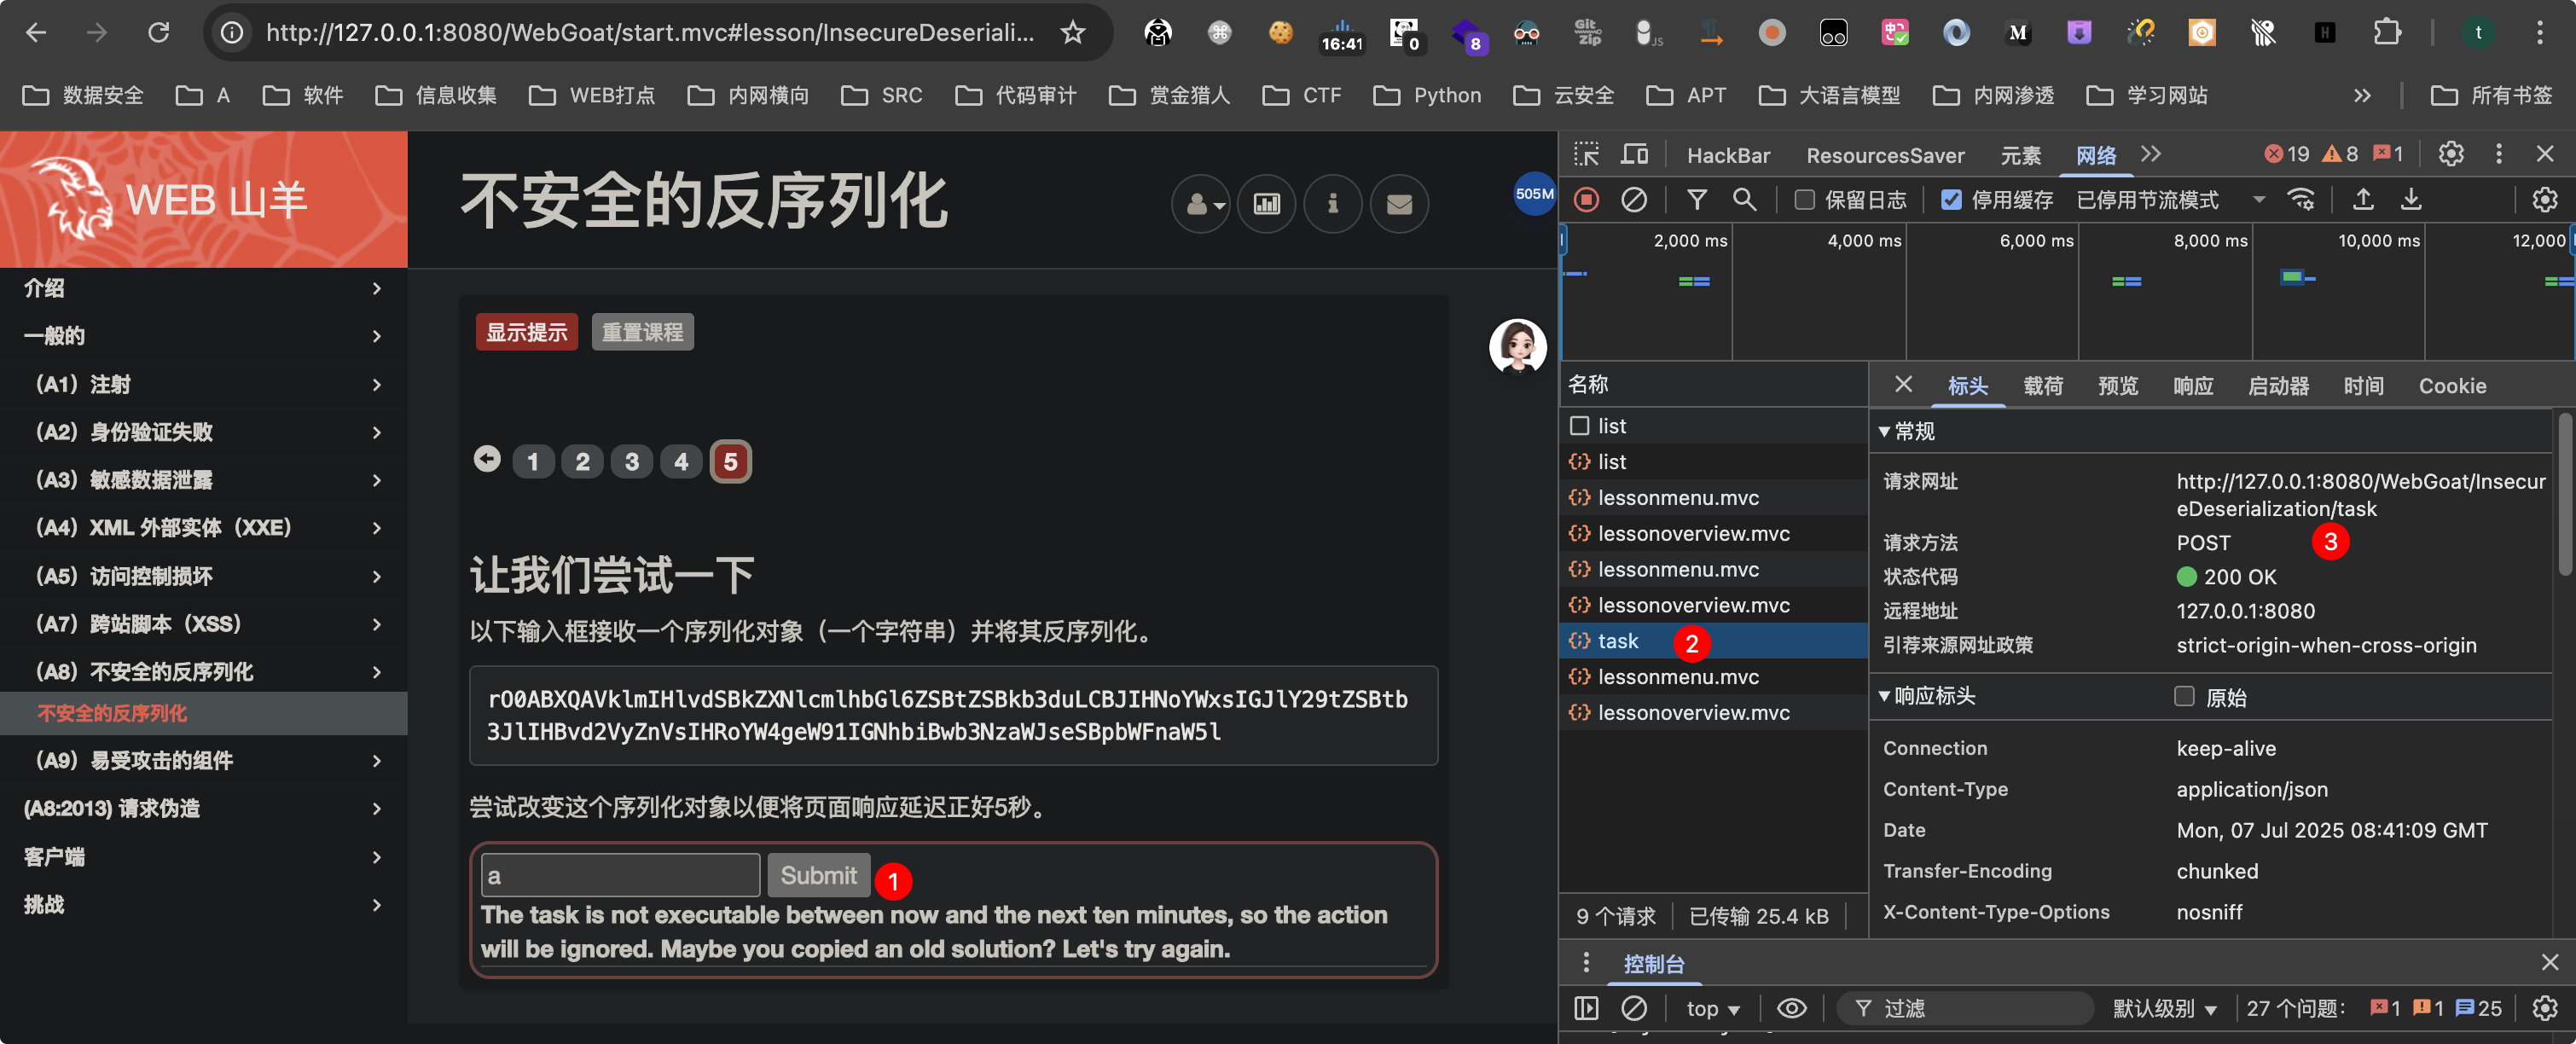2576x1044 pixels.
Task: Open the CTF bookmarks folder
Action: point(1301,96)
